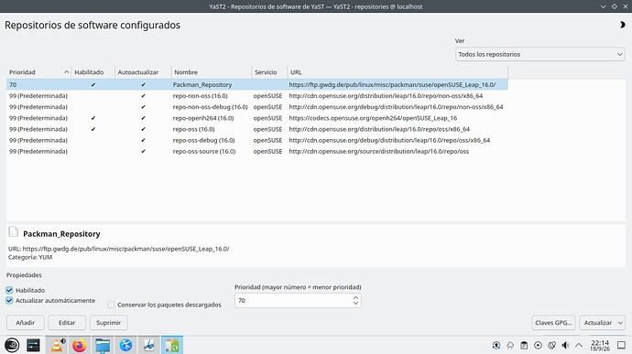Toggle enabled checkmark for repo-openh264 row

pos(93,118)
